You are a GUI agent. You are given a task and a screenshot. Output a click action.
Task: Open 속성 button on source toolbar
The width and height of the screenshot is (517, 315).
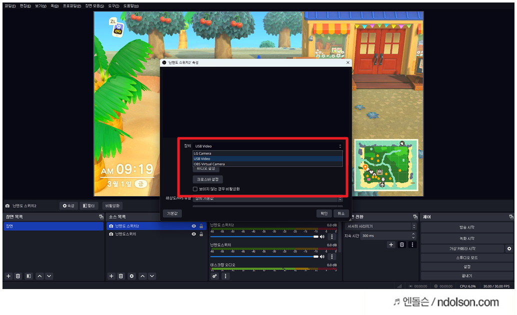pos(68,206)
